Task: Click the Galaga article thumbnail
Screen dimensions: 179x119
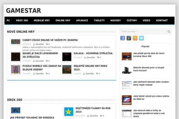Action: 67,57
